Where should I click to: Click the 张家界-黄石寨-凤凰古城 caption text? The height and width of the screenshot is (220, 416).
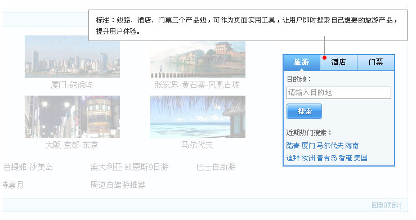198,85
